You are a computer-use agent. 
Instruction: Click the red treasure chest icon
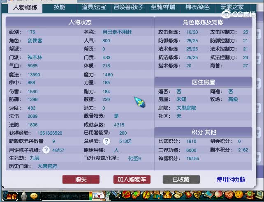[x=126, y=195]
